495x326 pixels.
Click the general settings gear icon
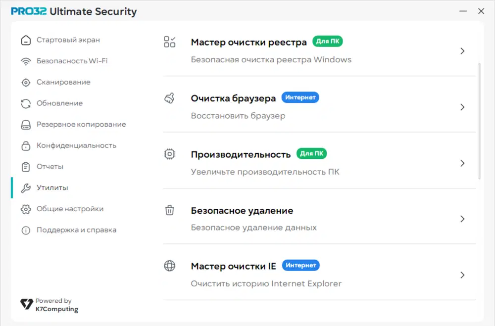(x=26, y=209)
